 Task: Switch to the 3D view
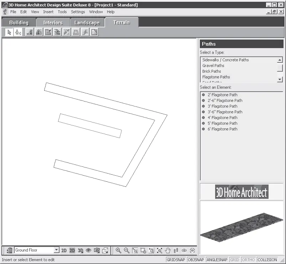80,250
